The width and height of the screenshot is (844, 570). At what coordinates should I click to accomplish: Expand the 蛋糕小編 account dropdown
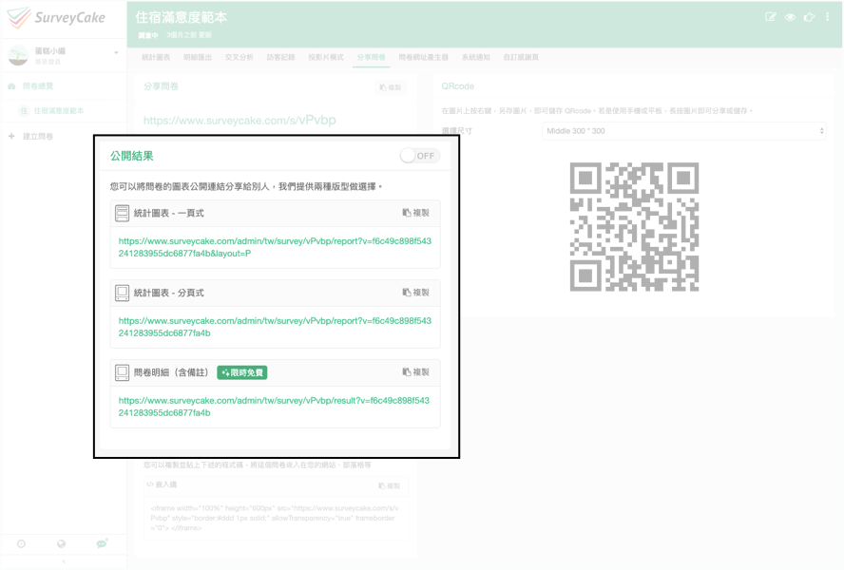[x=116, y=53]
